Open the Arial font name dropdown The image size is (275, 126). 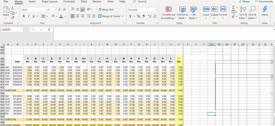(46, 10)
